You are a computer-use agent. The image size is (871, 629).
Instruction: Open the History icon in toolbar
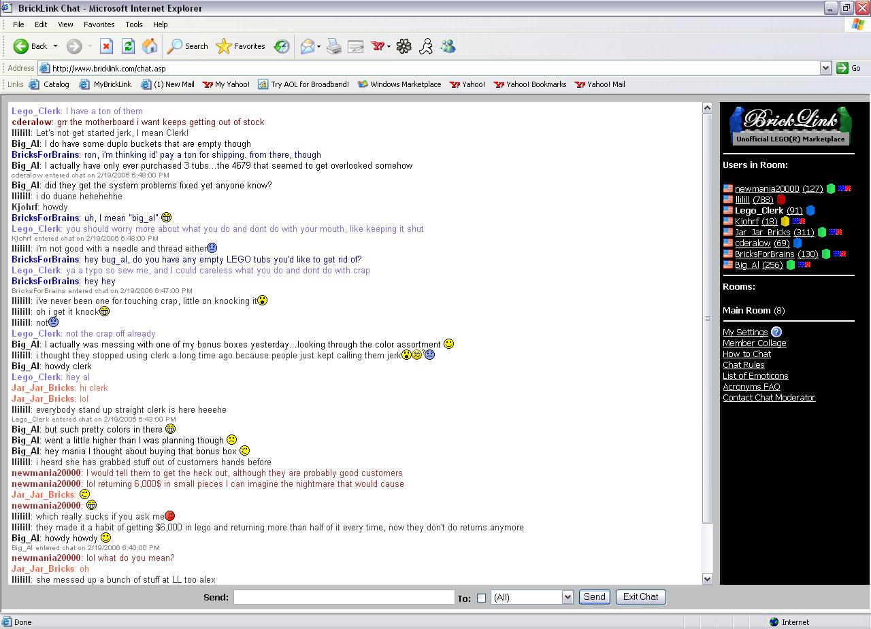tap(282, 46)
